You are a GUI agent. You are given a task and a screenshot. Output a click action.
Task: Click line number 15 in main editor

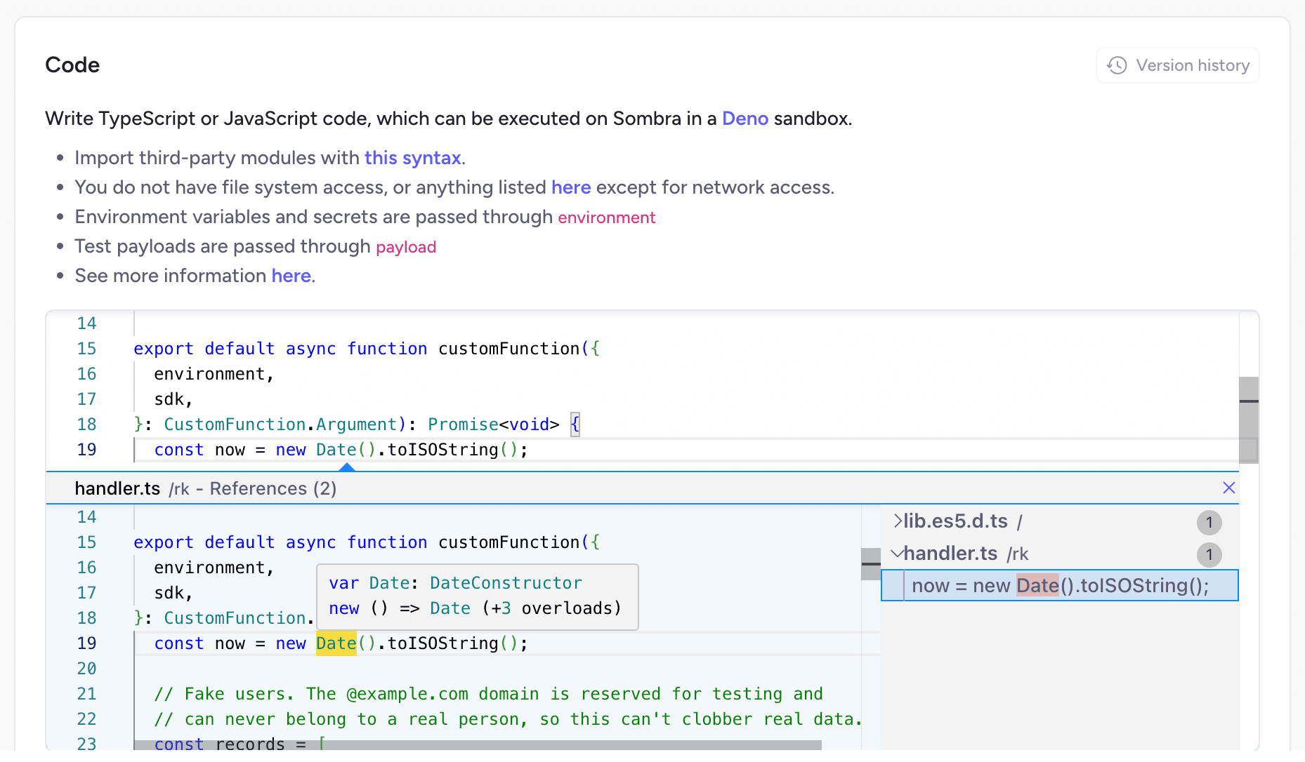pyautogui.click(x=86, y=349)
